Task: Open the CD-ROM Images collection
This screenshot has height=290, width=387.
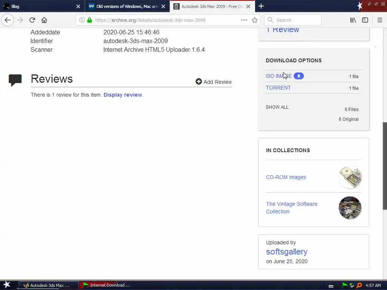Action: 286,177
